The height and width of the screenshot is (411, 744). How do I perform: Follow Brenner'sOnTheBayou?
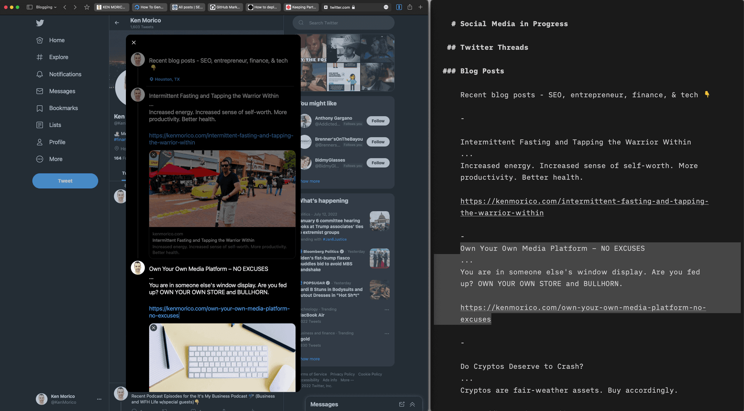[x=377, y=141]
